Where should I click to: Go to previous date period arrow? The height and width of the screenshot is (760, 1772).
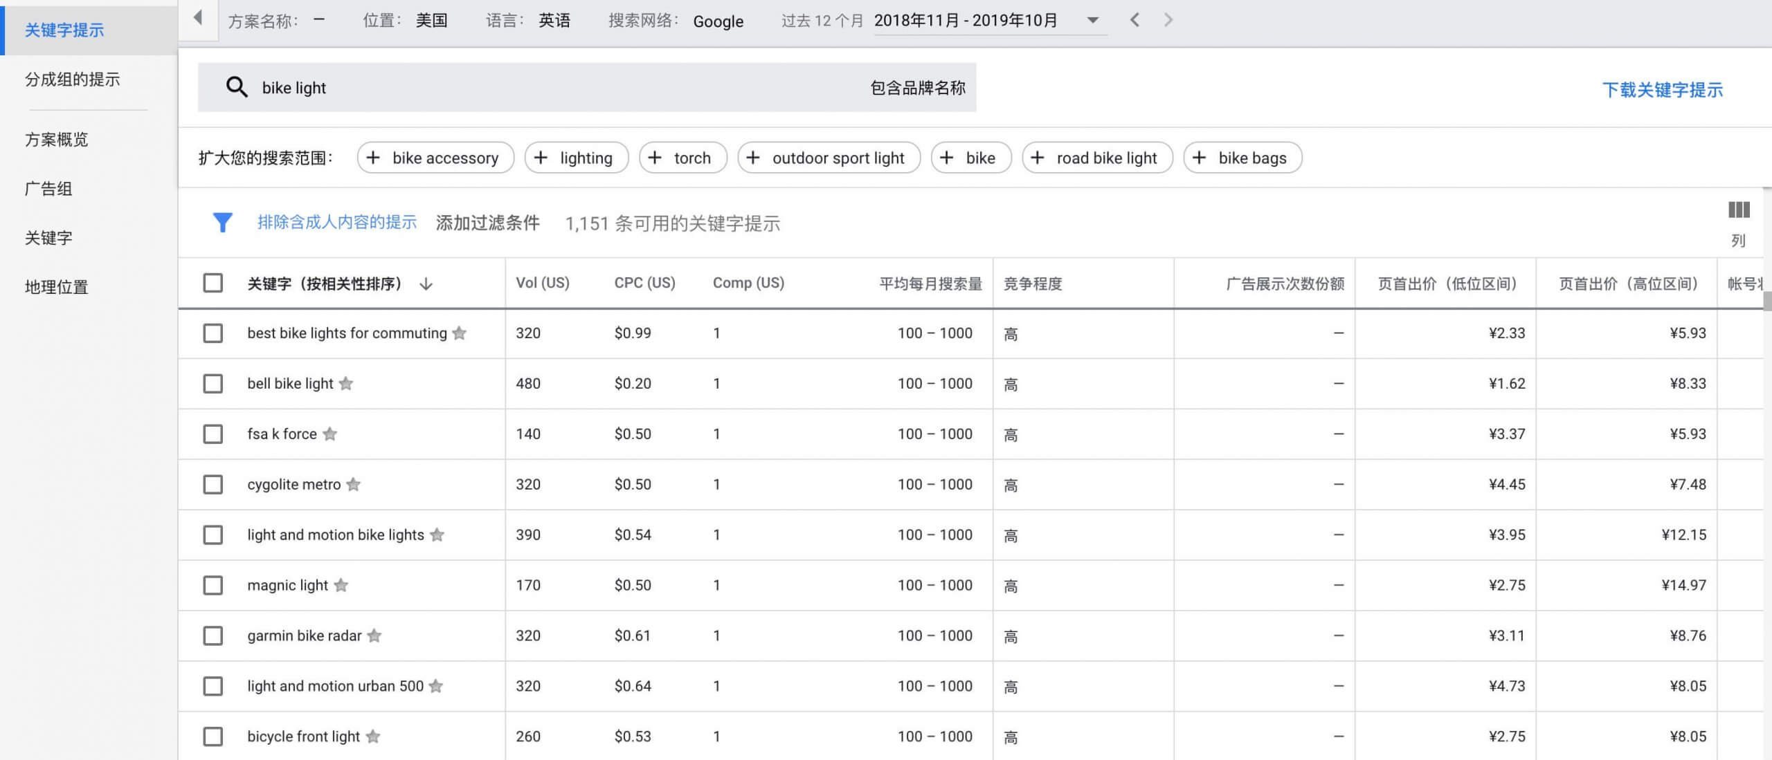[1134, 20]
